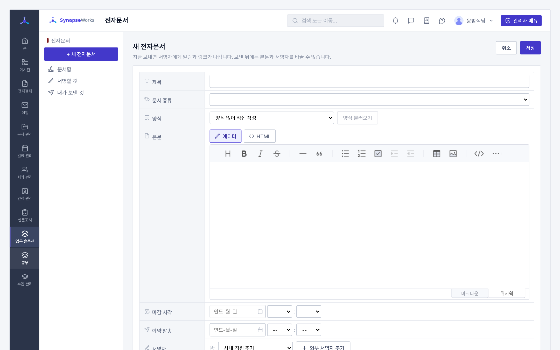Image resolution: width=560 pixels, height=350 pixels.
Task: Insert a blockquote
Action: point(319,154)
